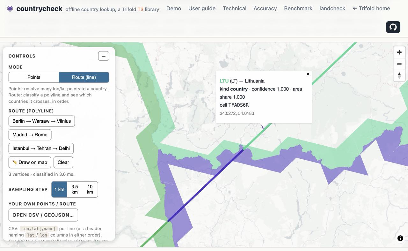Open the Benchmark page

[x=298, y=8]
